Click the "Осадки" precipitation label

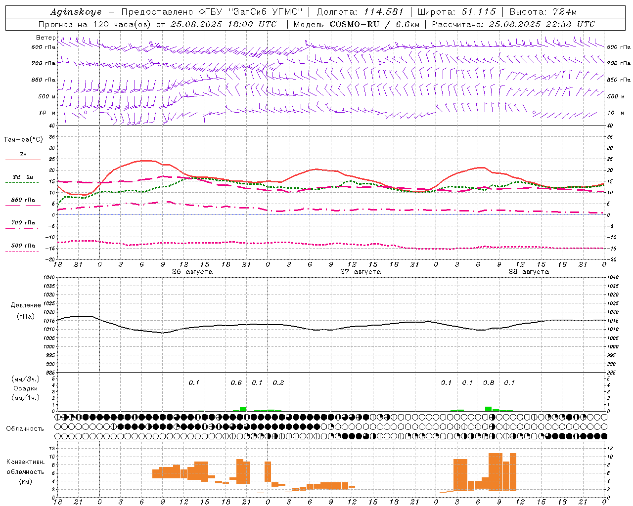pyautogui.click(x=26, y=388)
